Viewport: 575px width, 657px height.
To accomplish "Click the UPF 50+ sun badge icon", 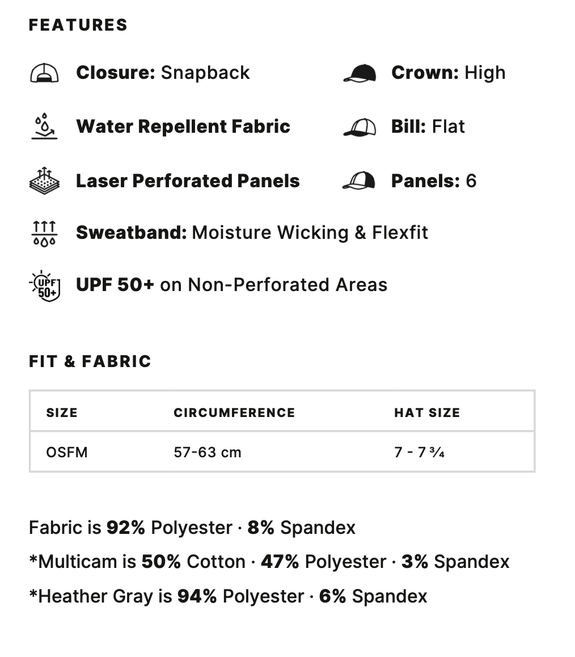I will point(44,285).
